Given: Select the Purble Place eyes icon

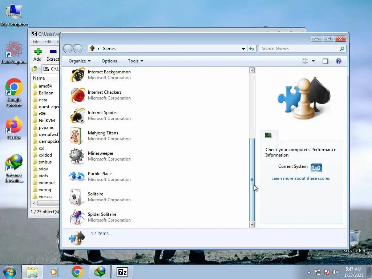Looking at the screenshot, I should (77, 176).
